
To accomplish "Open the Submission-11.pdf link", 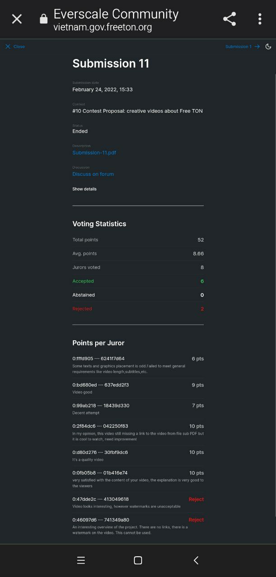I will (x=94, y=153).
